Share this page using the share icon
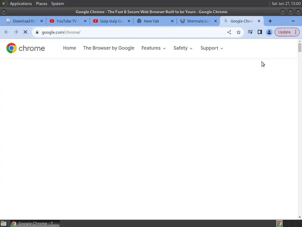302x227 pixels. tap(229, 32)
